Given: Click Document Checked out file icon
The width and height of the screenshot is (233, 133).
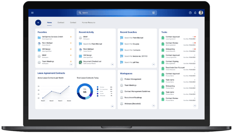Looking at the screenshot, I should point(81,62).
